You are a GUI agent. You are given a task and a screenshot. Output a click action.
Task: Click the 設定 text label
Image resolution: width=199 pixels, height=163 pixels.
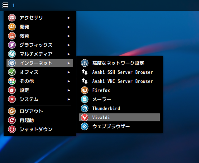(24, 90)
